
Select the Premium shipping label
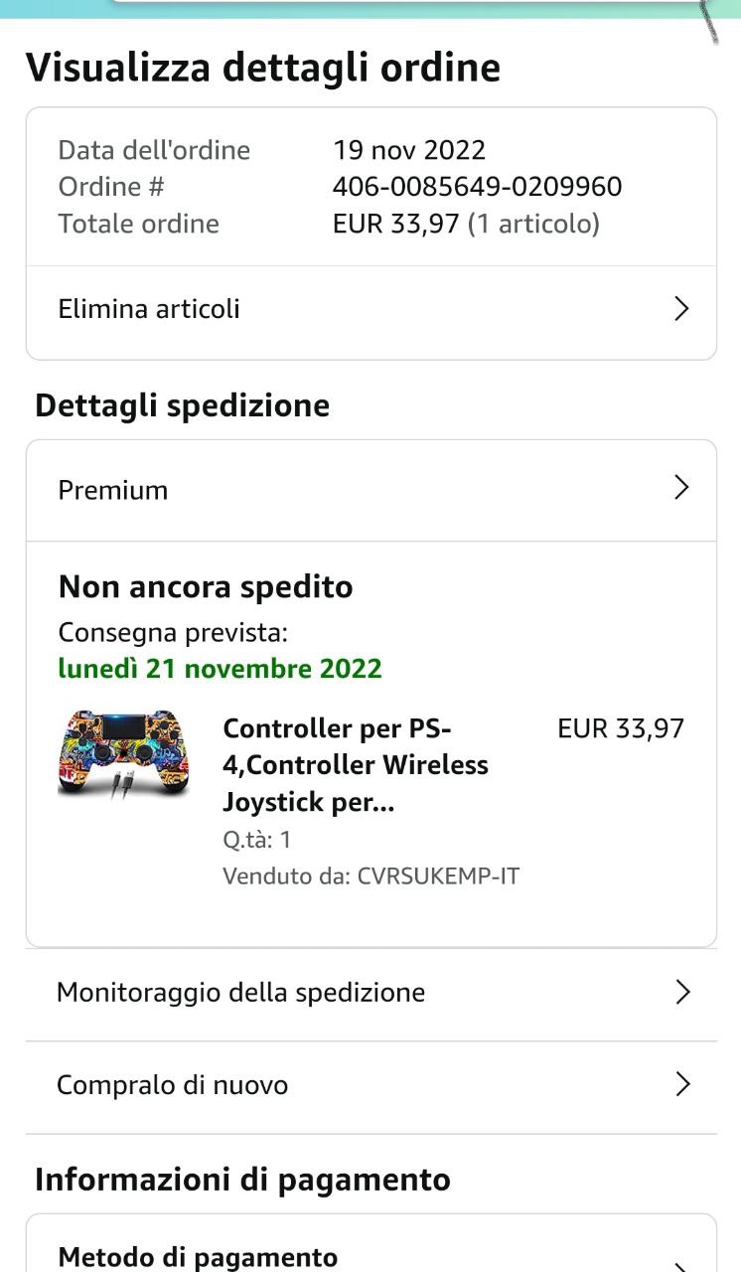pos(113,490)
